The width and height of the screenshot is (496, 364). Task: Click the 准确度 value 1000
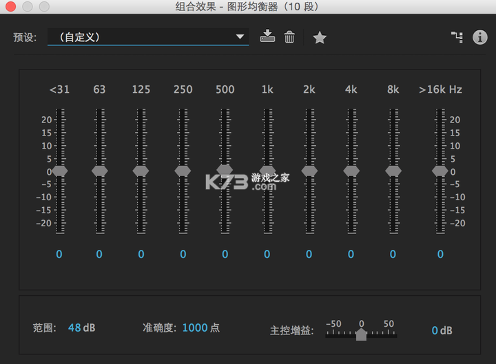(x=195, y=328)
